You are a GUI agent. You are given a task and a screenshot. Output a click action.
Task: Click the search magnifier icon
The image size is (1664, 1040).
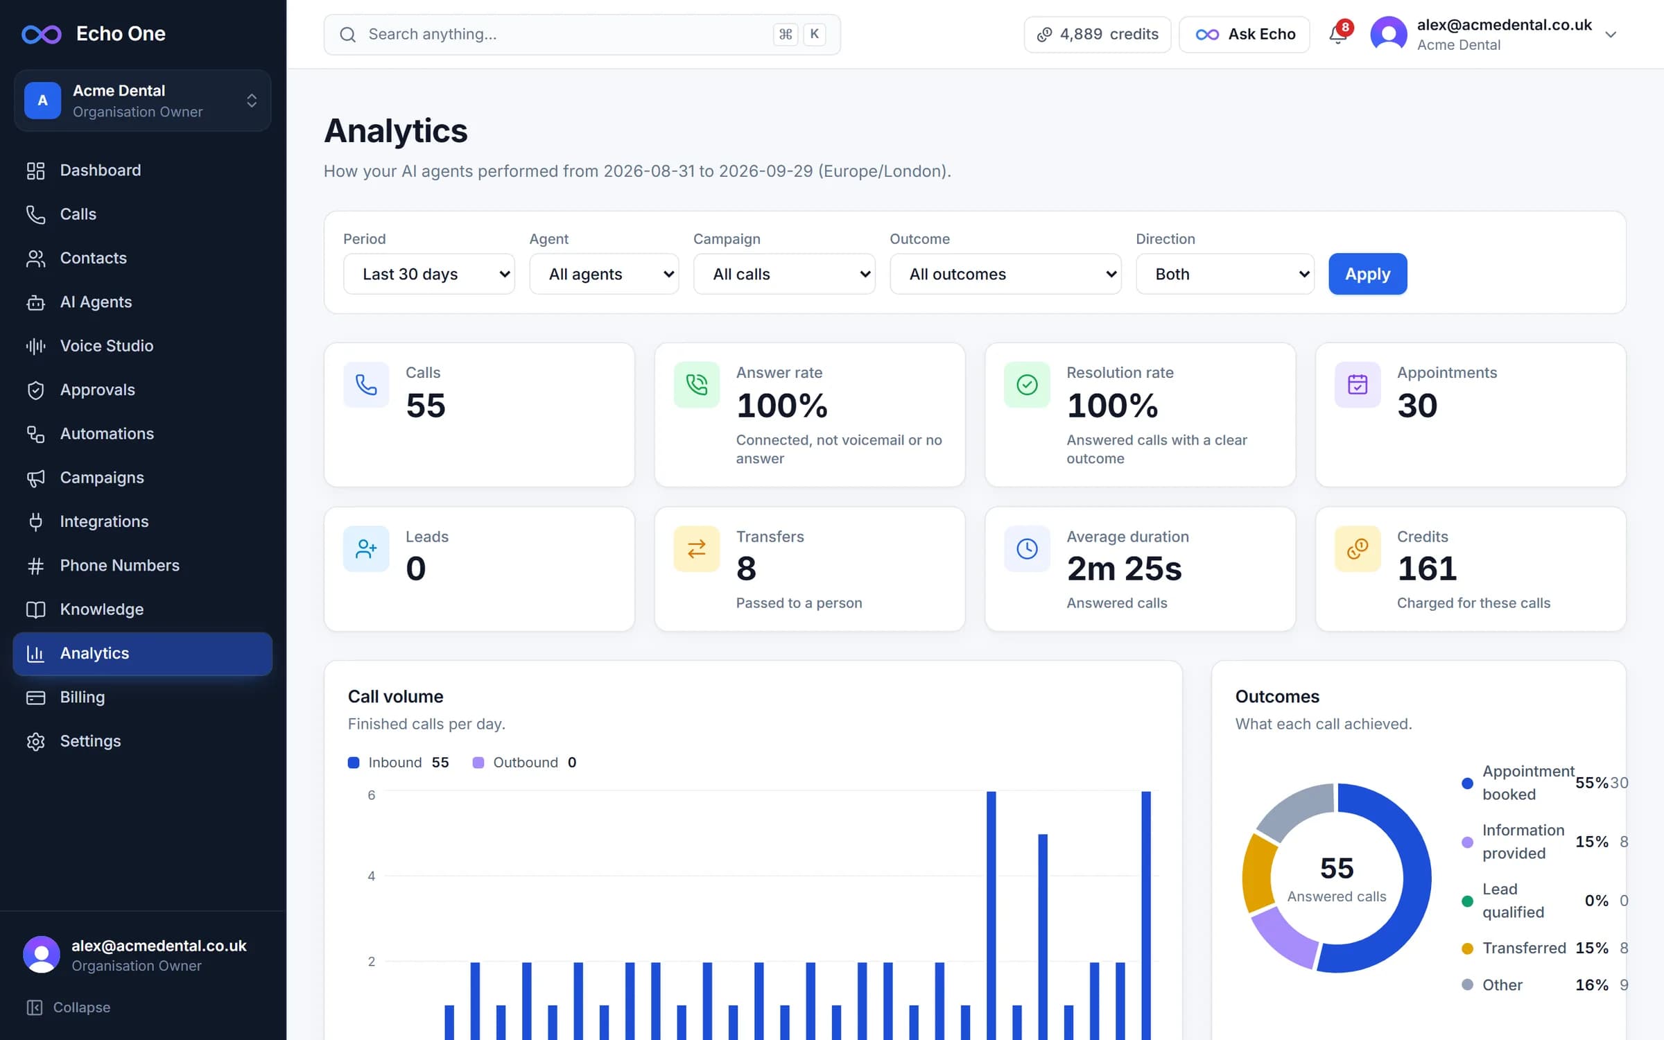click(348, 35)
